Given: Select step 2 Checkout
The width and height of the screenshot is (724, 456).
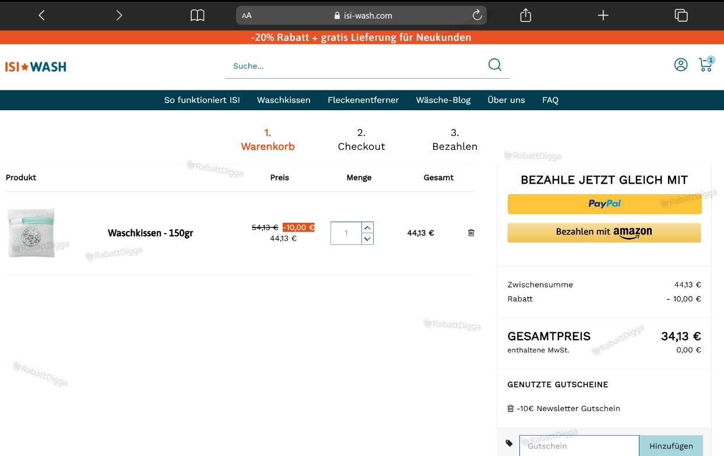Looking at the screenshot, I should (x=361, y=140).
